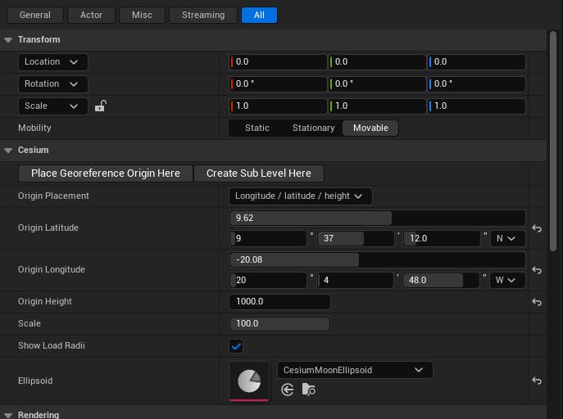The width and height of the screenshot is (563, 419).
Task: Click the Scale Y field
Action: point(377,106)
